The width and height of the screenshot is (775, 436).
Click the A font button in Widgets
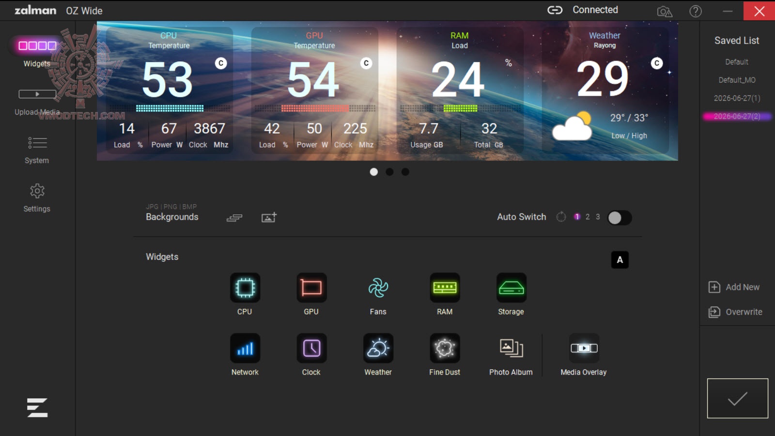(620, 260)
